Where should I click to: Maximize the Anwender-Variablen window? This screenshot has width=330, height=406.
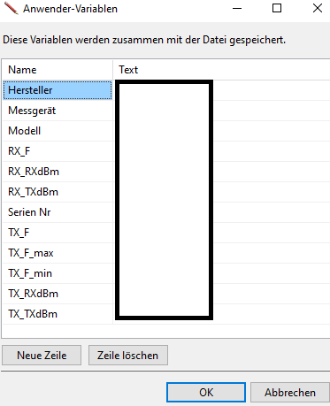point(277,8)
